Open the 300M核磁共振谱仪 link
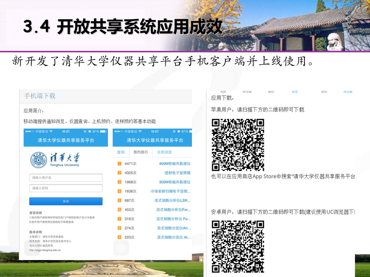This screenshot has width=370, height=277. 175,182
